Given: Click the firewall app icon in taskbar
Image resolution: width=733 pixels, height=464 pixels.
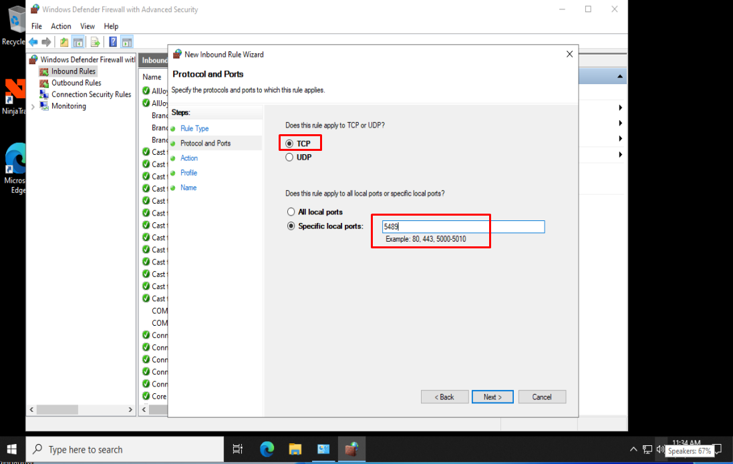Looking at the screenshot, I should click(351, 449).
